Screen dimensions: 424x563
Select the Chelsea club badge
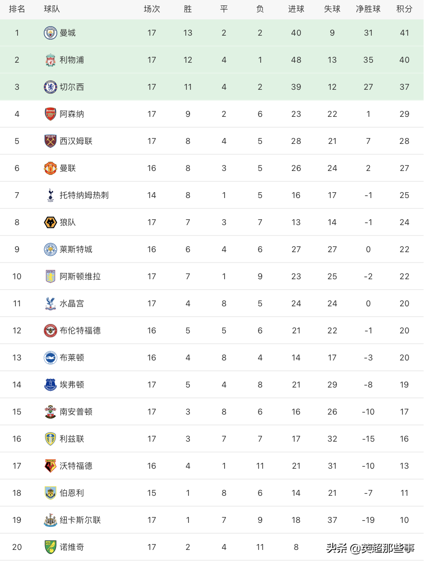(x=51, y=87)
